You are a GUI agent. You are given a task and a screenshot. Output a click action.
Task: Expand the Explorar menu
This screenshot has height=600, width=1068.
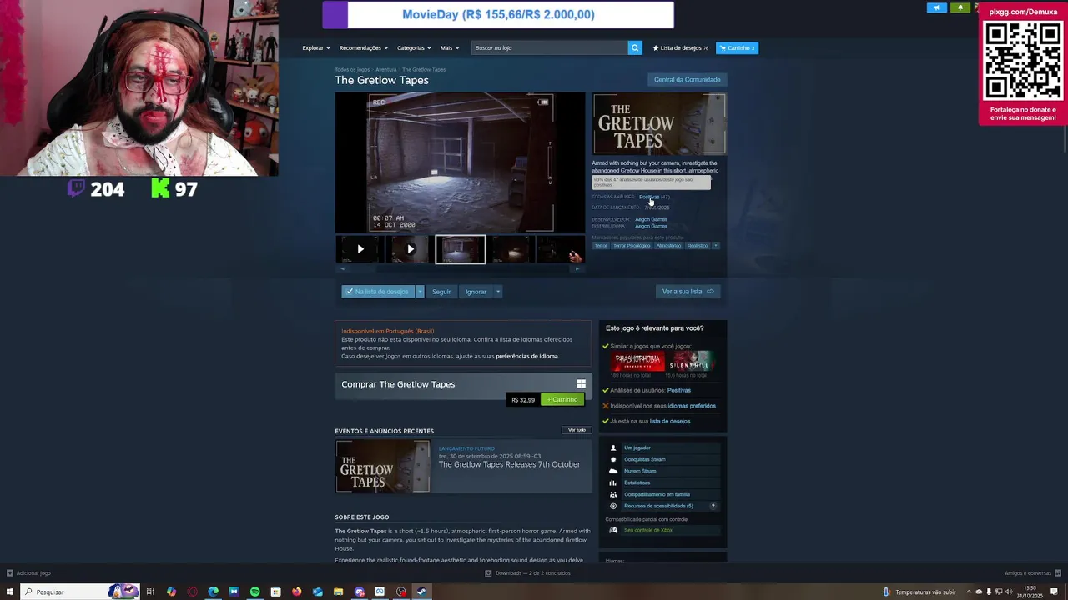pos(315,47)
